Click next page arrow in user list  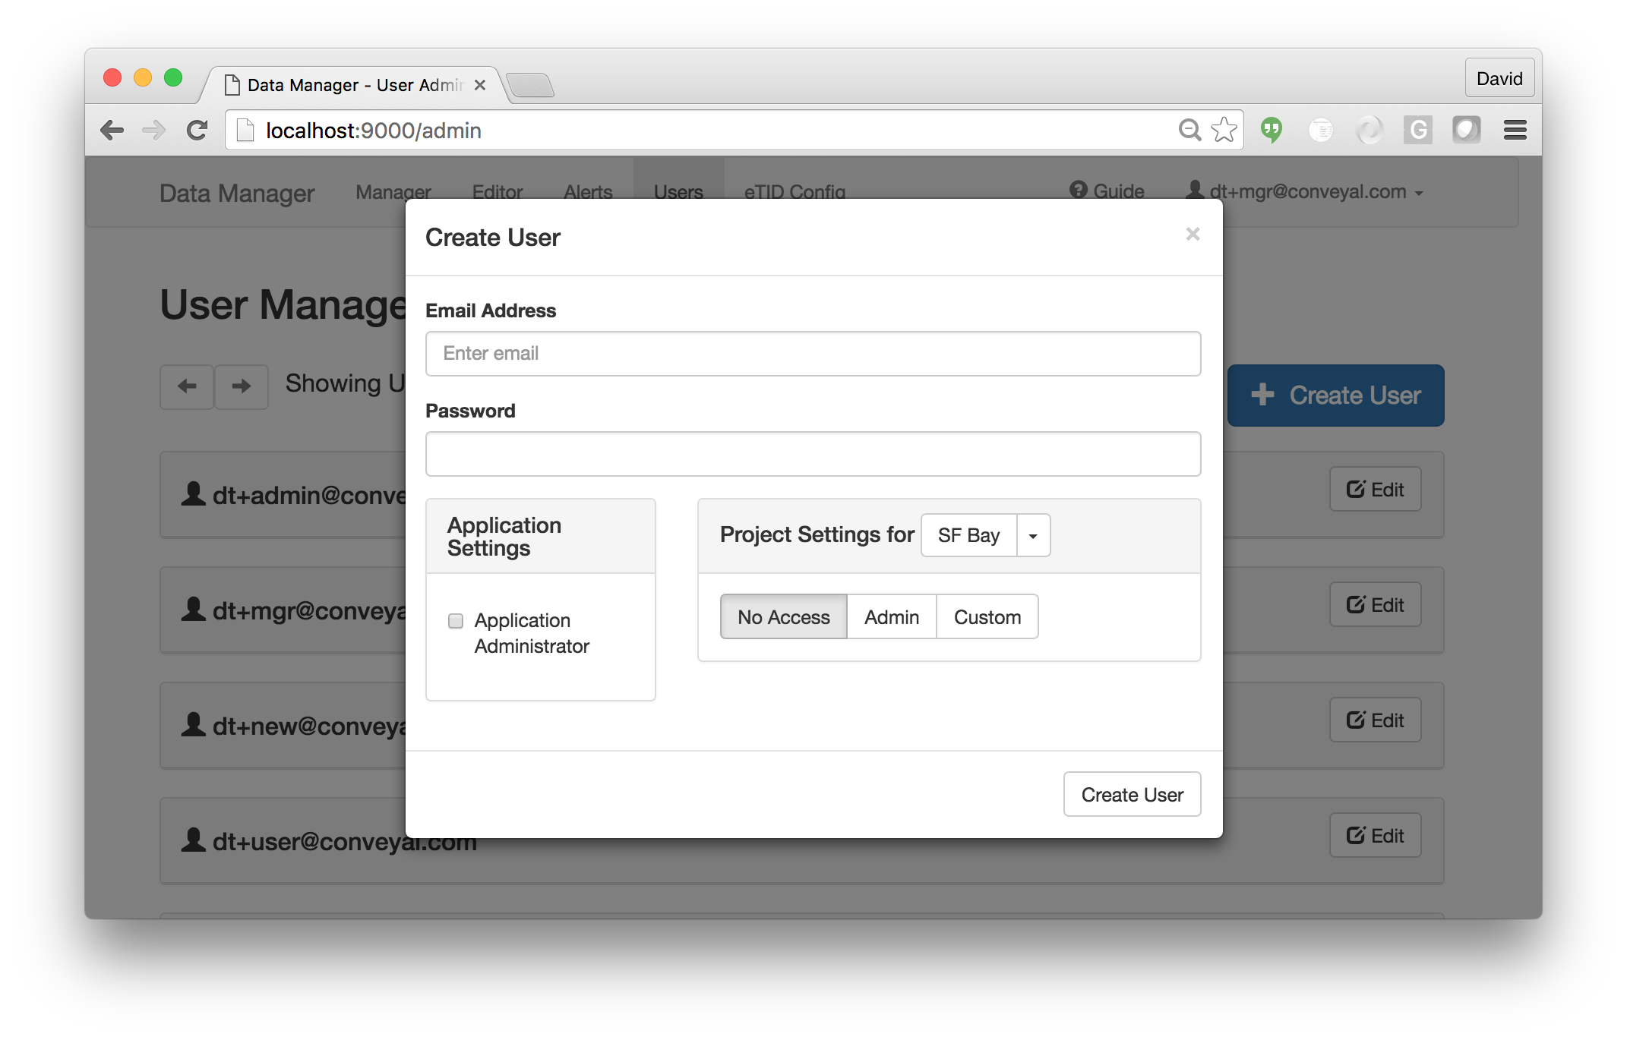click(242, 386)
